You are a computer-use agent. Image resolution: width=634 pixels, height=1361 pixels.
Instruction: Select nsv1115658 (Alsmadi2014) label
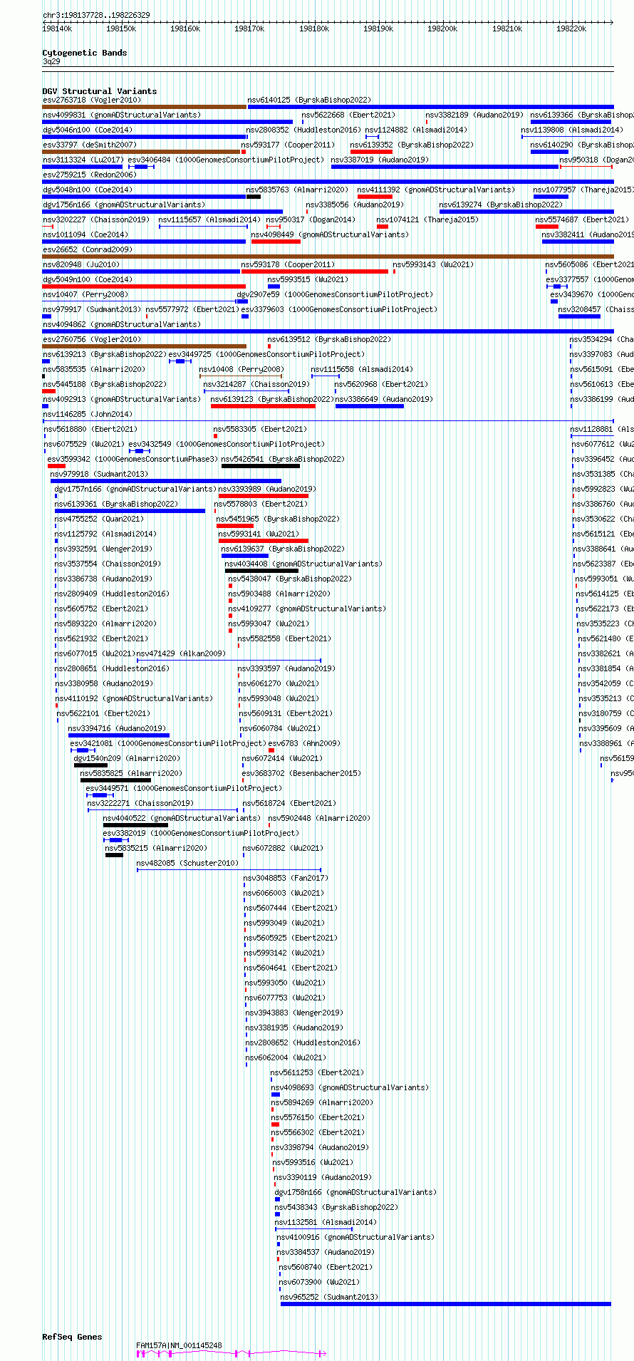[x=362, y=369]
